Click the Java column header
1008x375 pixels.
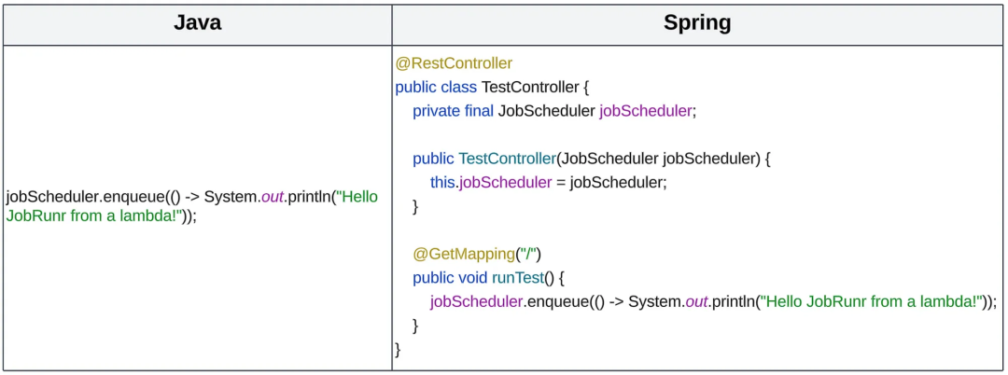click(x=197, y=23)
